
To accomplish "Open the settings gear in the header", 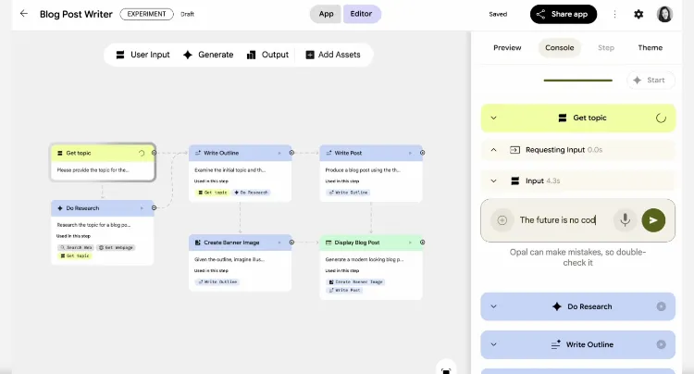I will coord(638,14).
